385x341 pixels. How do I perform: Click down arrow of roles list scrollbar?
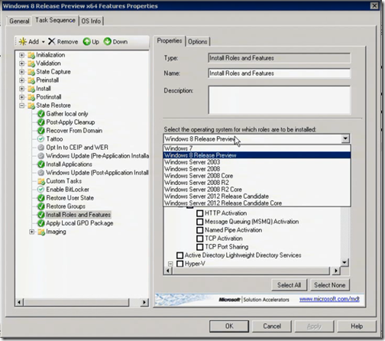tap(345, 262)
